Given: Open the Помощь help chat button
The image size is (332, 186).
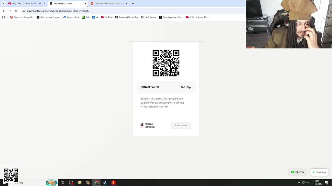Looking at the screenshot, I should coord(319,172).
